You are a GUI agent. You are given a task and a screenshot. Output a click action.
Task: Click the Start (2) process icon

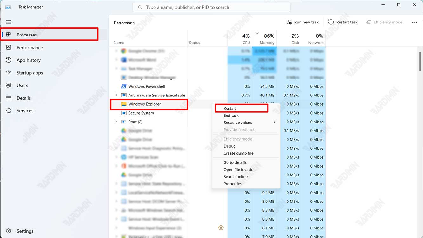pos(124,122)
